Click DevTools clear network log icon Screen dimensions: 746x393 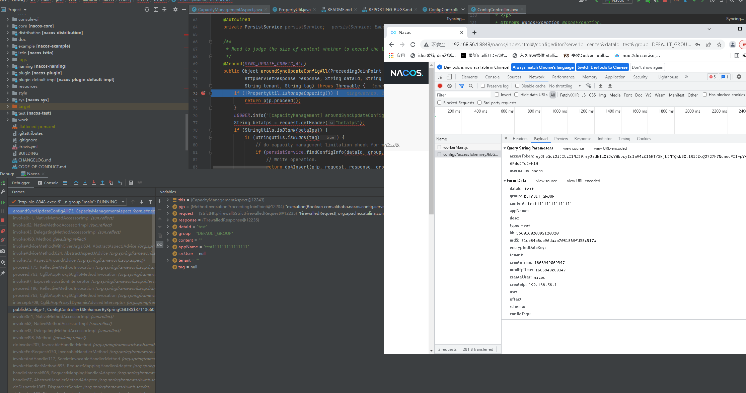tap(449, 86)
